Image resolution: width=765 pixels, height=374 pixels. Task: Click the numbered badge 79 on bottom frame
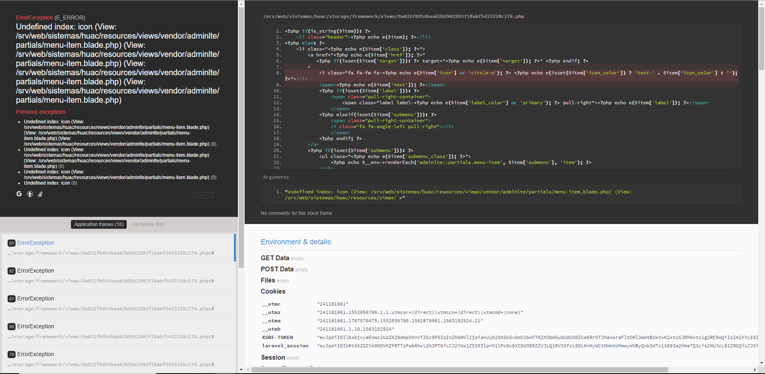coord(11,354)
